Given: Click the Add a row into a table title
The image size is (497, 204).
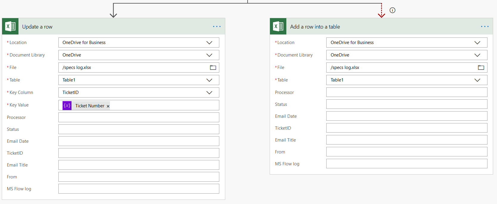Looking at the screenshot, I should [x=315, y=27].
